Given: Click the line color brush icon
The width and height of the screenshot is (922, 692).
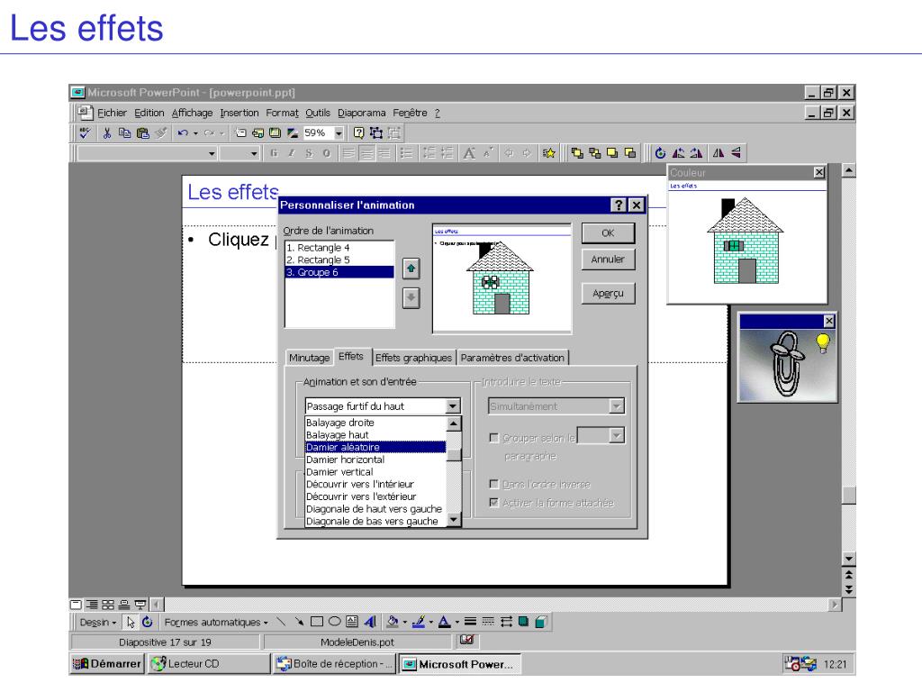Looking at the screenshot, I should coord(418,622).
